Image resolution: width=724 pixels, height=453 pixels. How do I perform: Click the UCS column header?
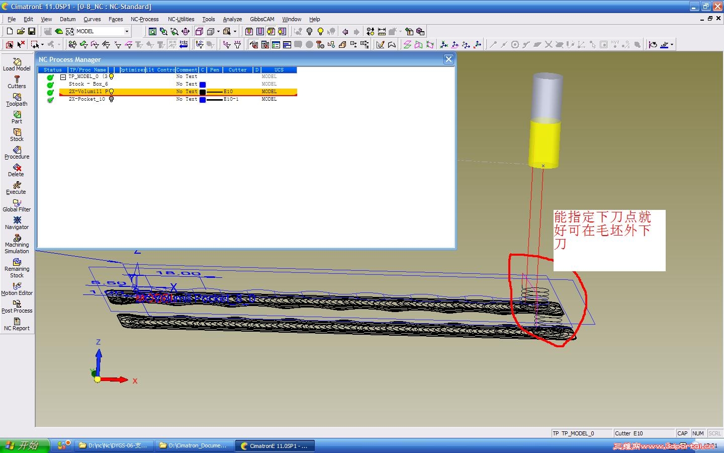click(x=279, y=70)
